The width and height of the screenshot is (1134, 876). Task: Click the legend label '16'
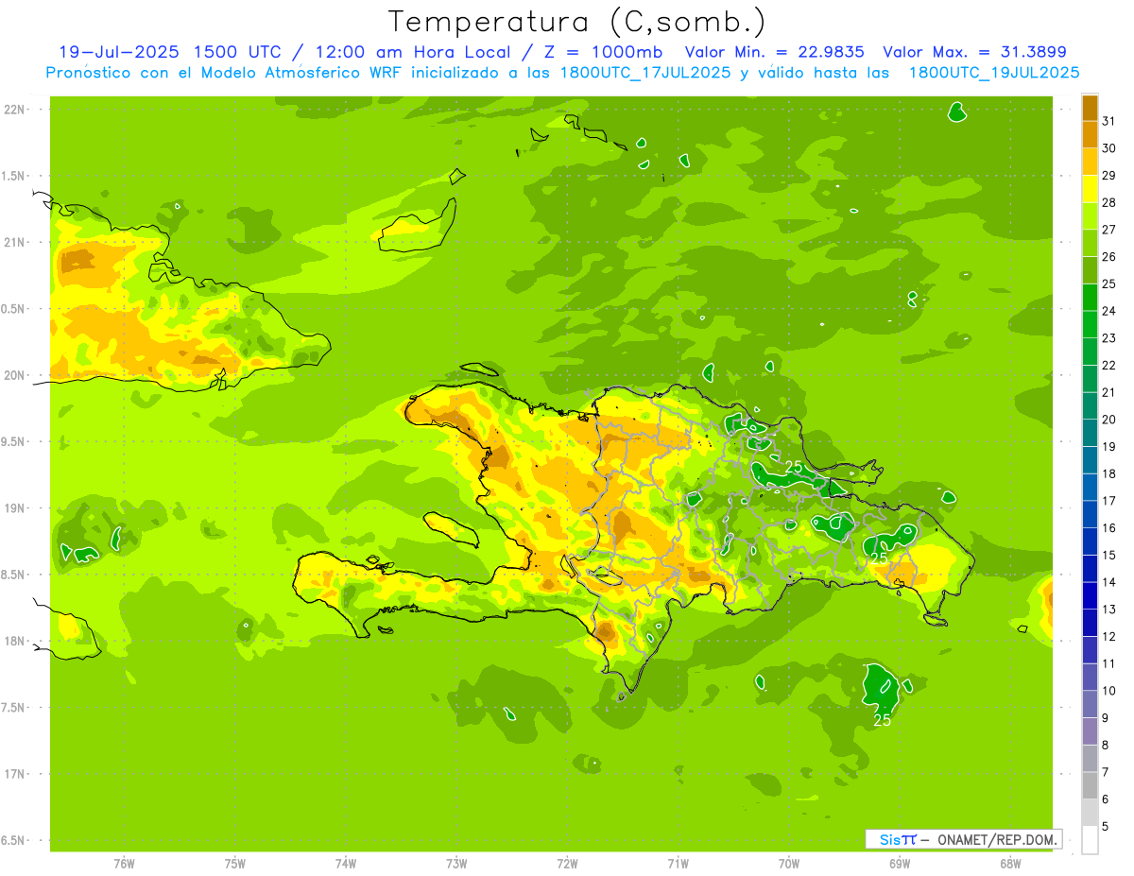[x=1108, y=528]
